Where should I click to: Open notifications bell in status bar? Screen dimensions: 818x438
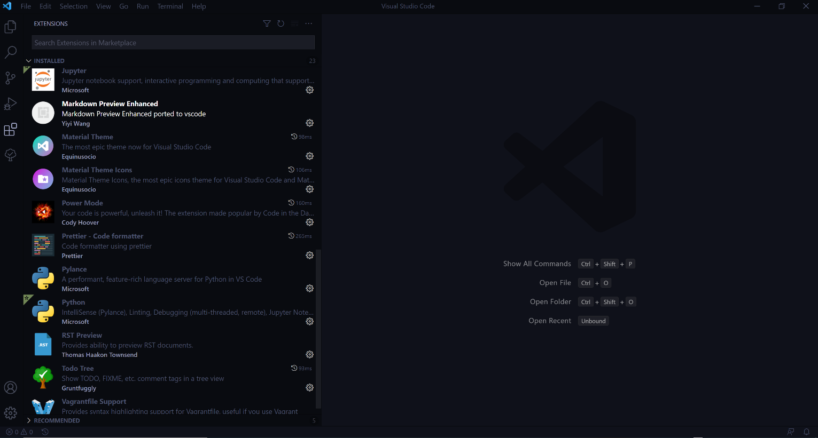[807, 432]
